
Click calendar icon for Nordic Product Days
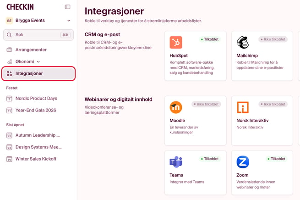click(9, 99)
